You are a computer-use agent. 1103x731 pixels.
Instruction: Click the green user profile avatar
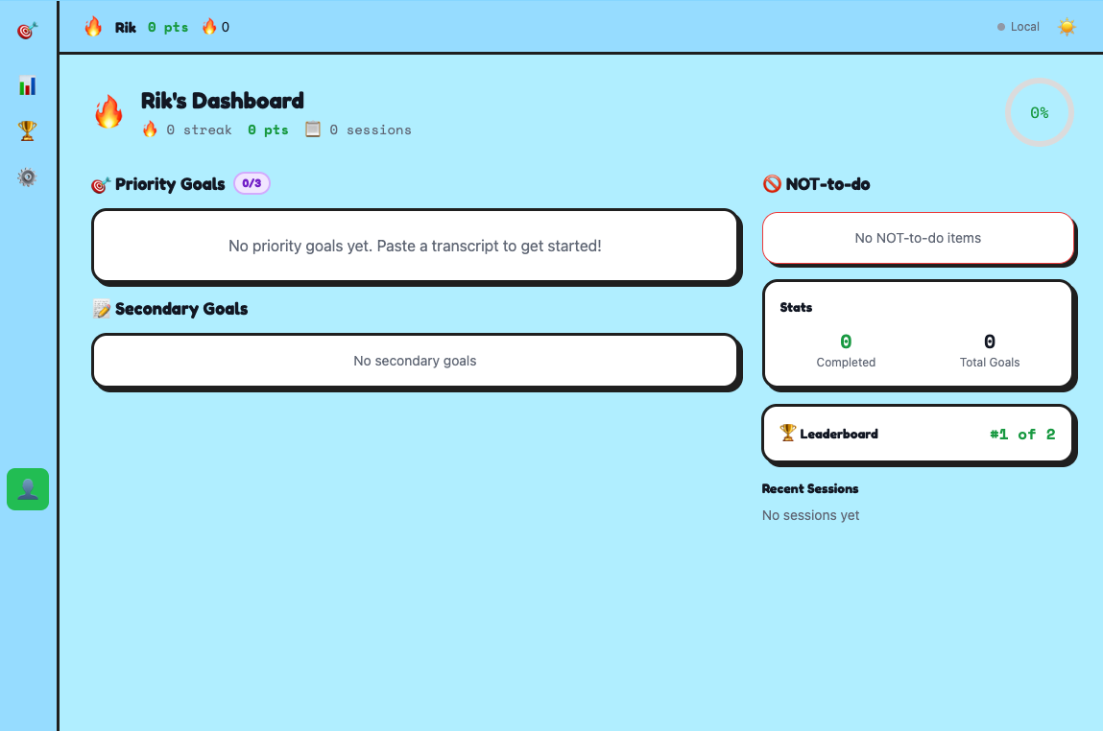[x=28, y=489]
